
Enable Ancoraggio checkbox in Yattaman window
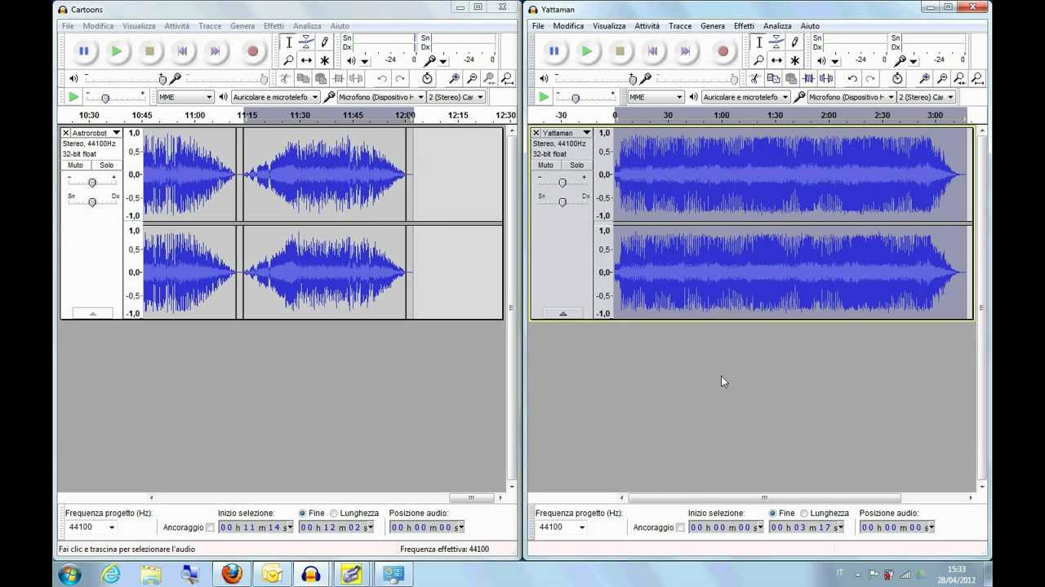(x=680, y=527)
